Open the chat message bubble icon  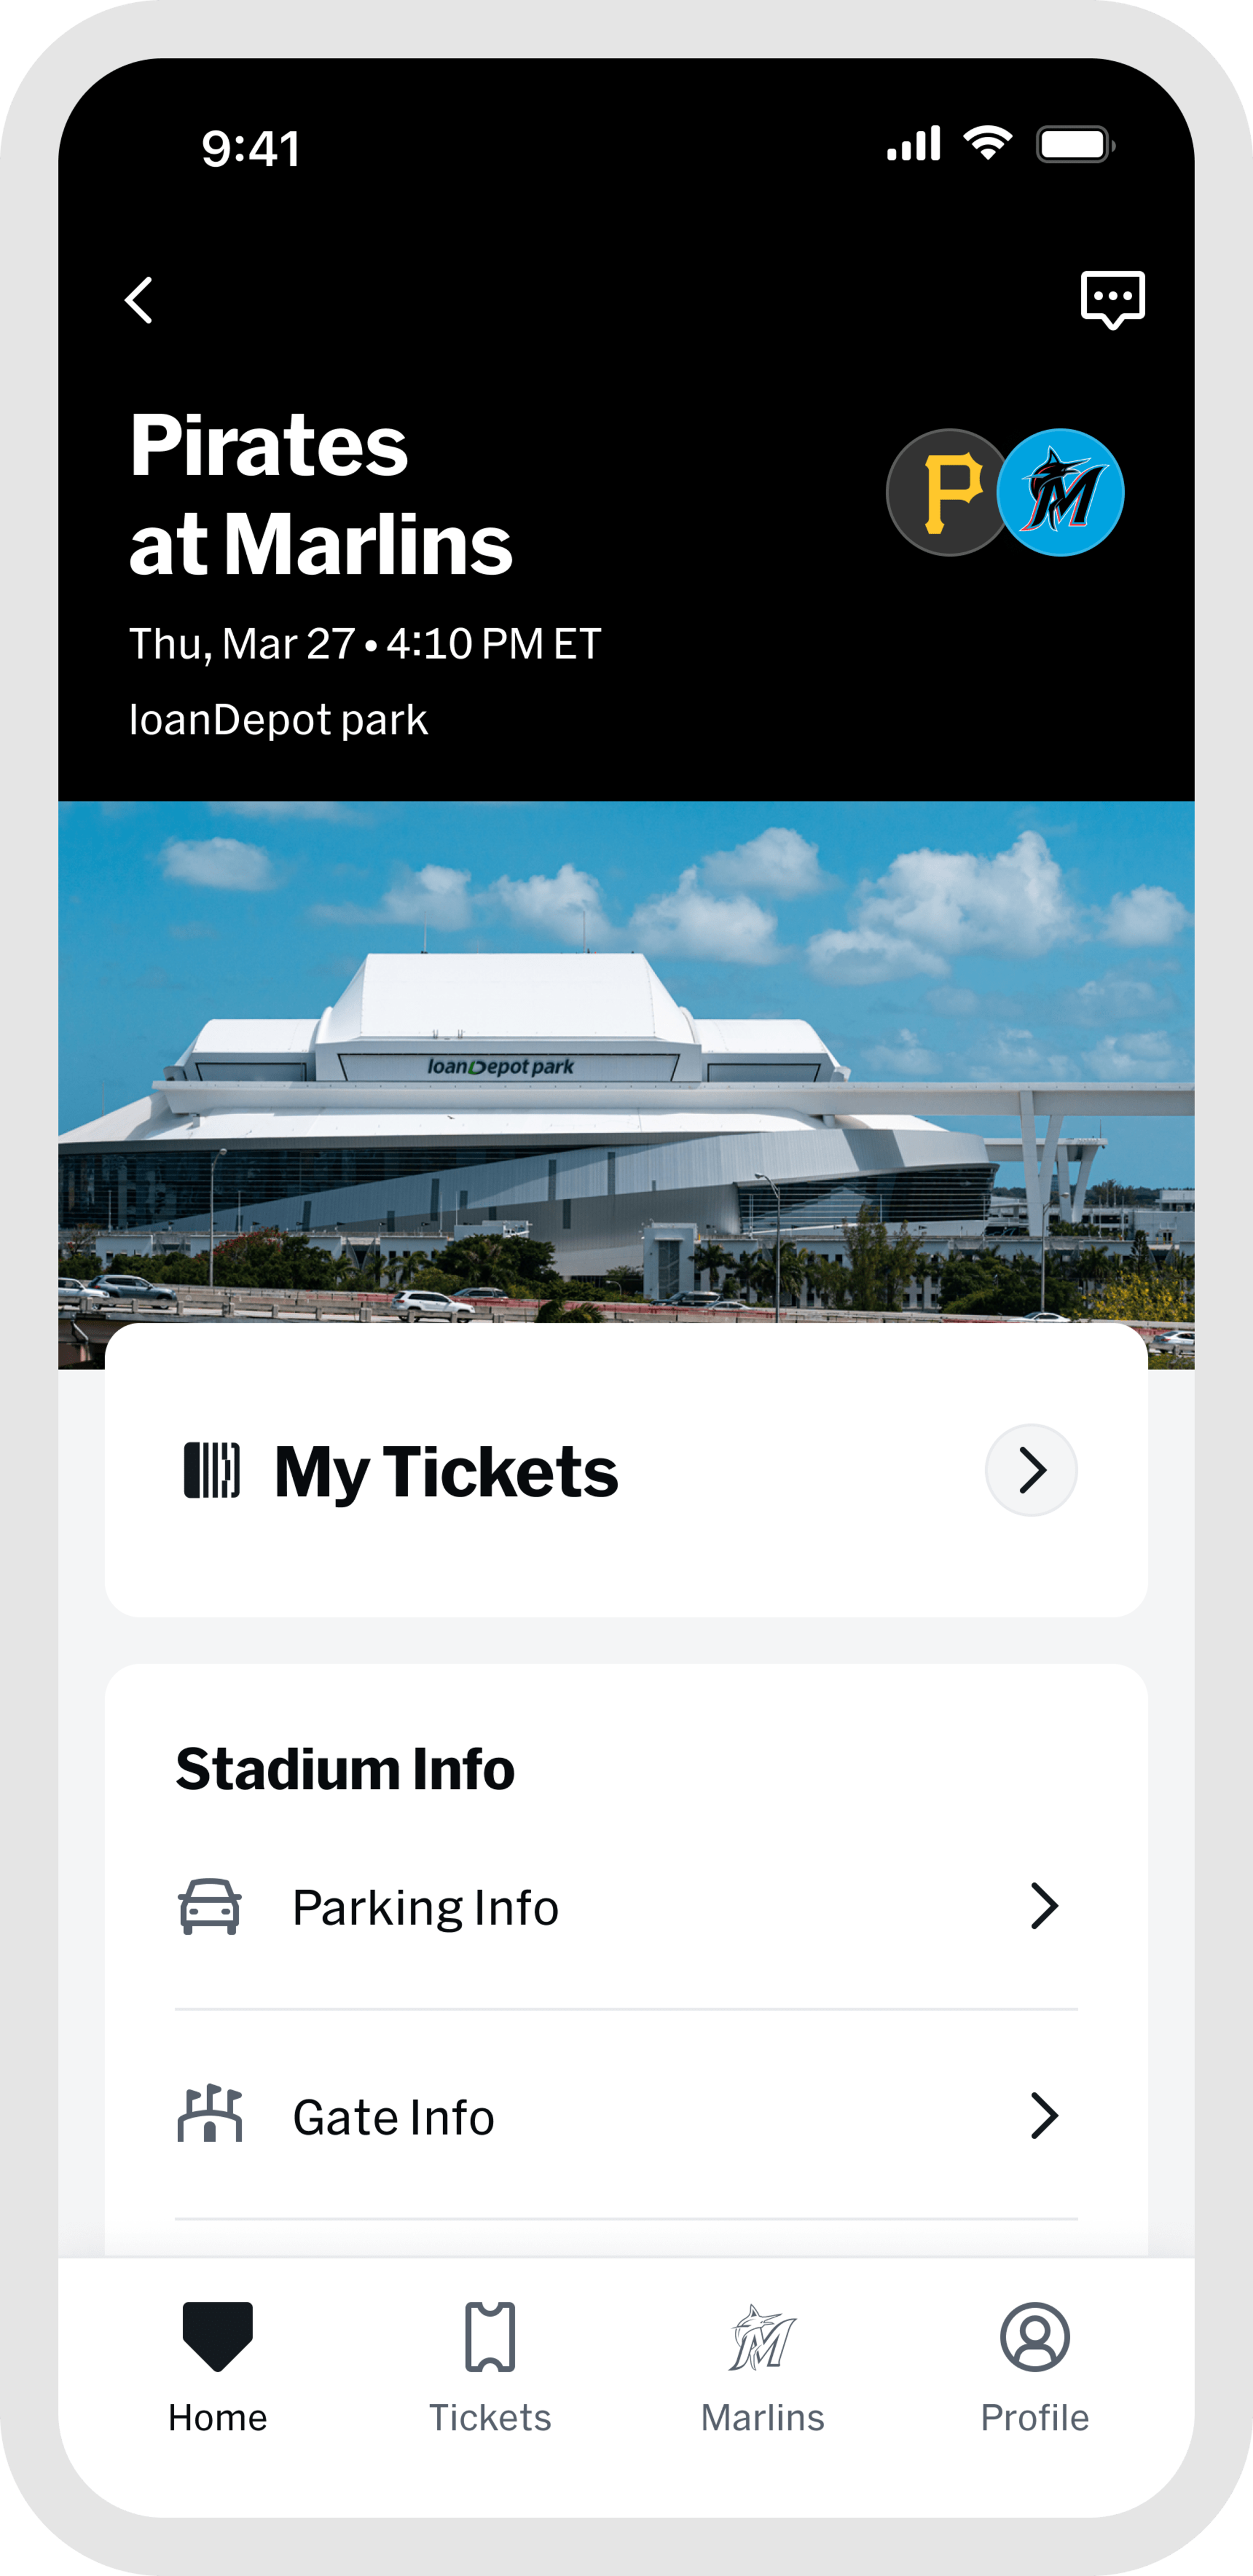point(1112,298)
